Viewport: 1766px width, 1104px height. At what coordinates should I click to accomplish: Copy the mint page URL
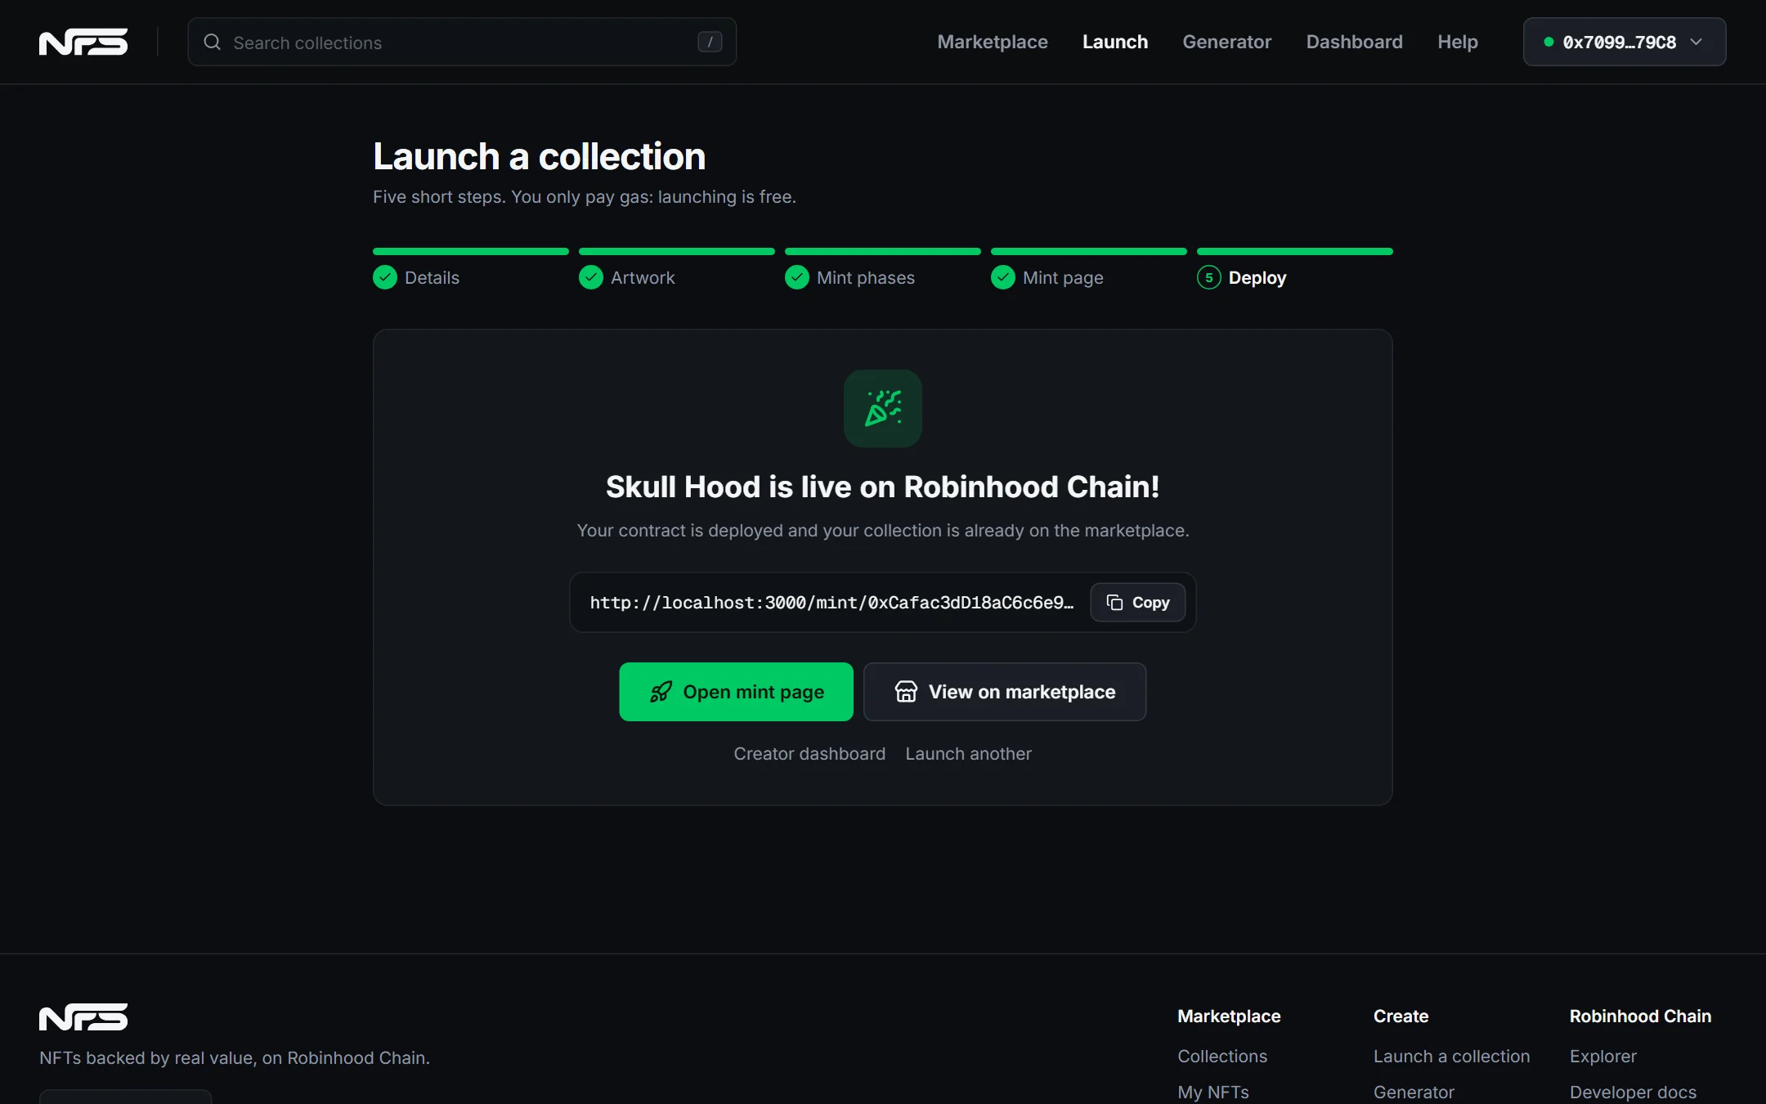[1137, 603]
